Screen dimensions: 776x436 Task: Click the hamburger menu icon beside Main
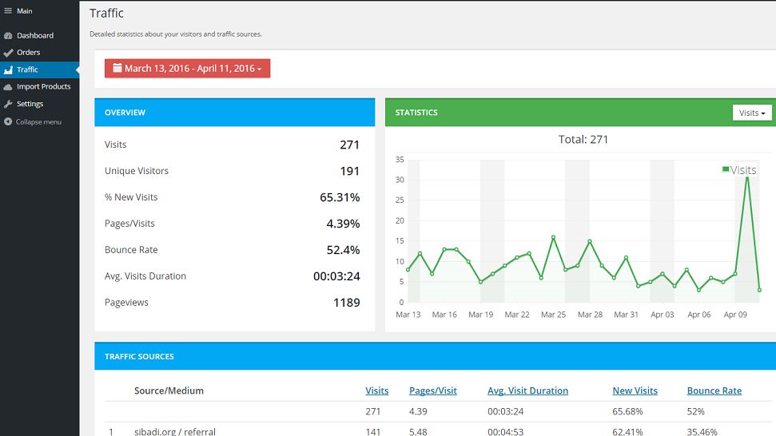coord(8,11)
